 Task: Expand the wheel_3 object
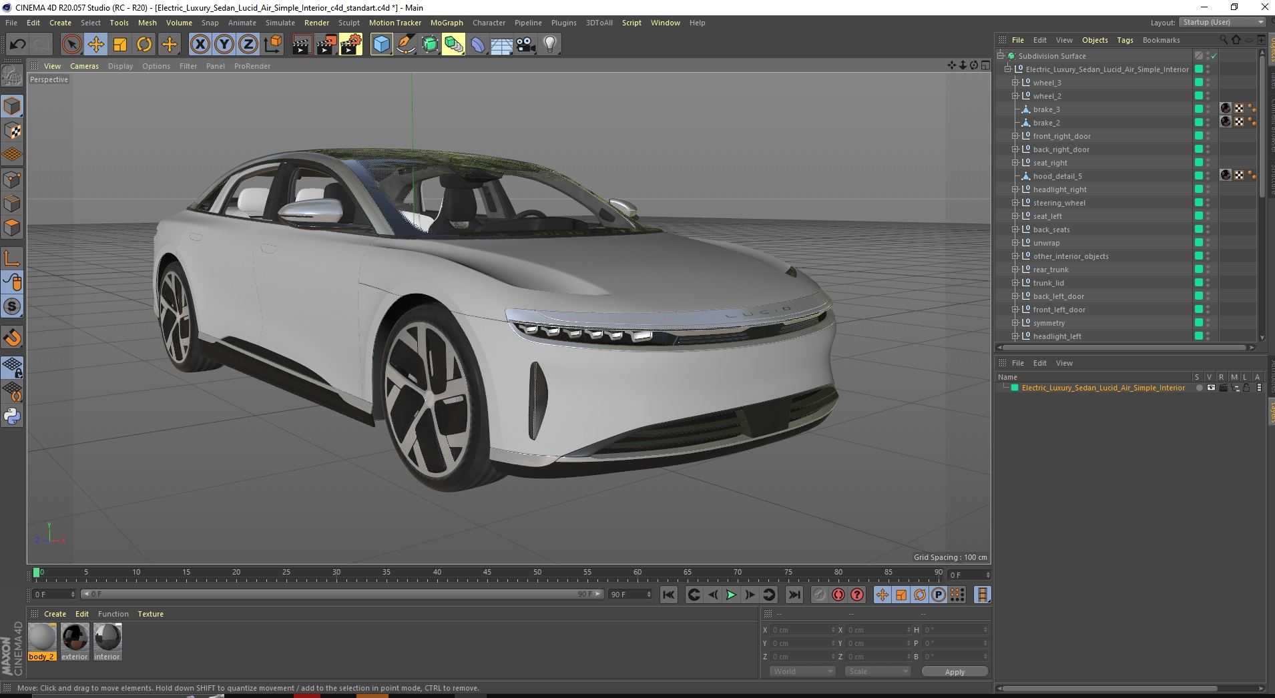pos(1015,83)
